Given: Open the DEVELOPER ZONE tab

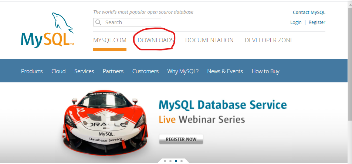Looking at the screenshot, I should 269,40.
